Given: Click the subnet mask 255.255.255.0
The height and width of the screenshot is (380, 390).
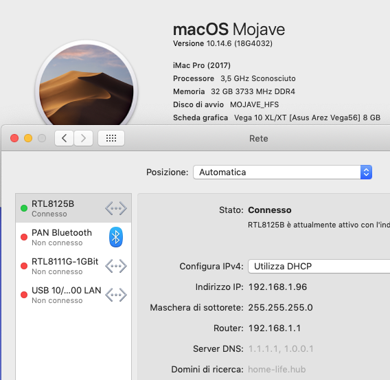Looking at the screenshot, I should (280, 308).
